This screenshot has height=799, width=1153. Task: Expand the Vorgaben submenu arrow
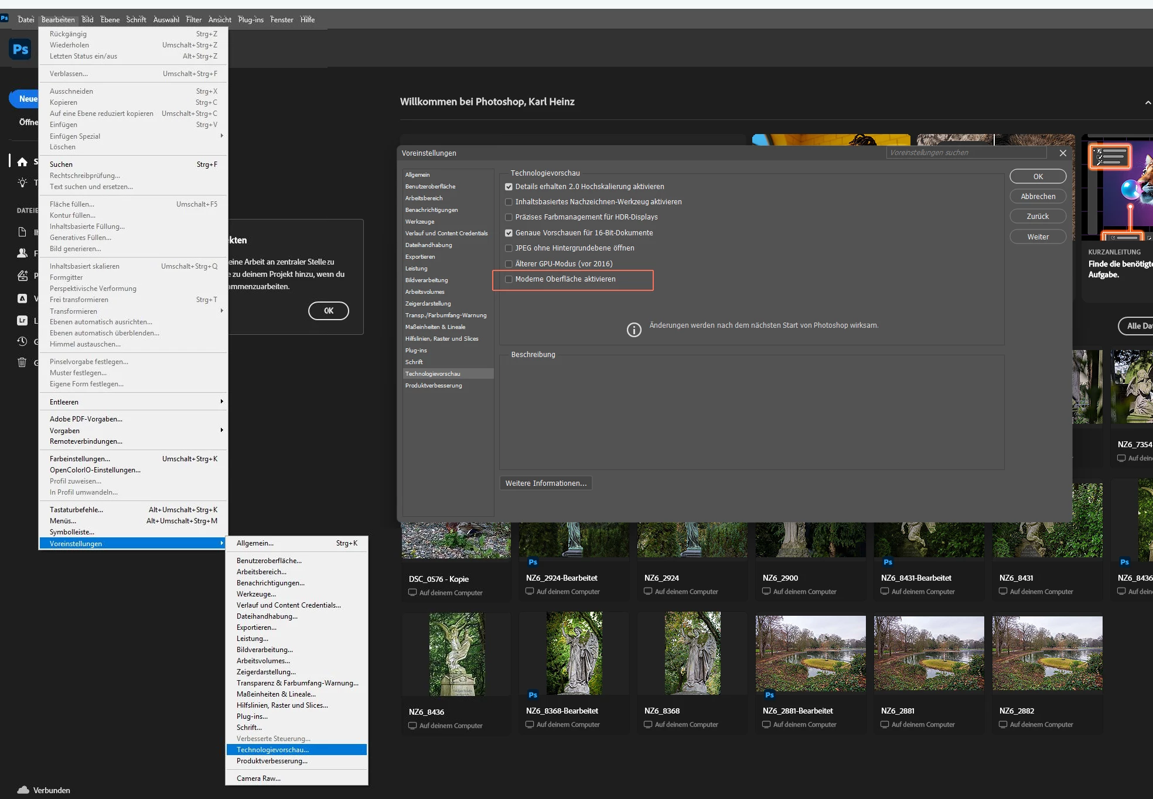click(221, 430)
